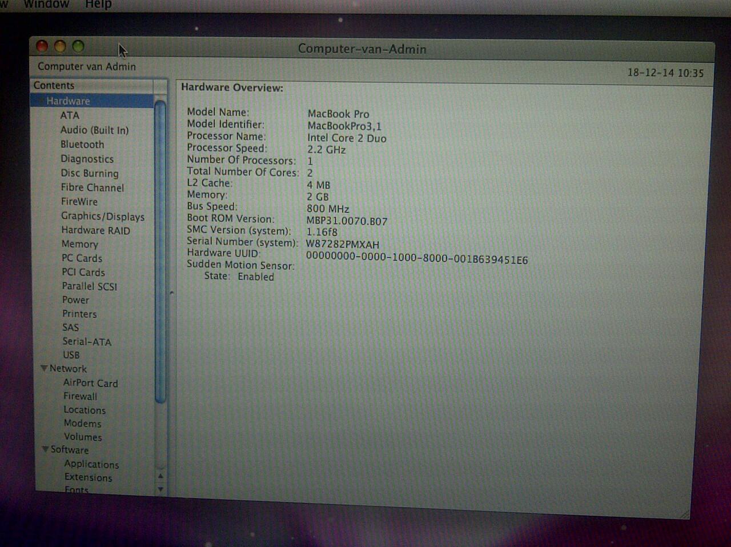Click the 800 MHz bus speed value
The height and width of the screenshot is (547, 731).
coord(328,209)
